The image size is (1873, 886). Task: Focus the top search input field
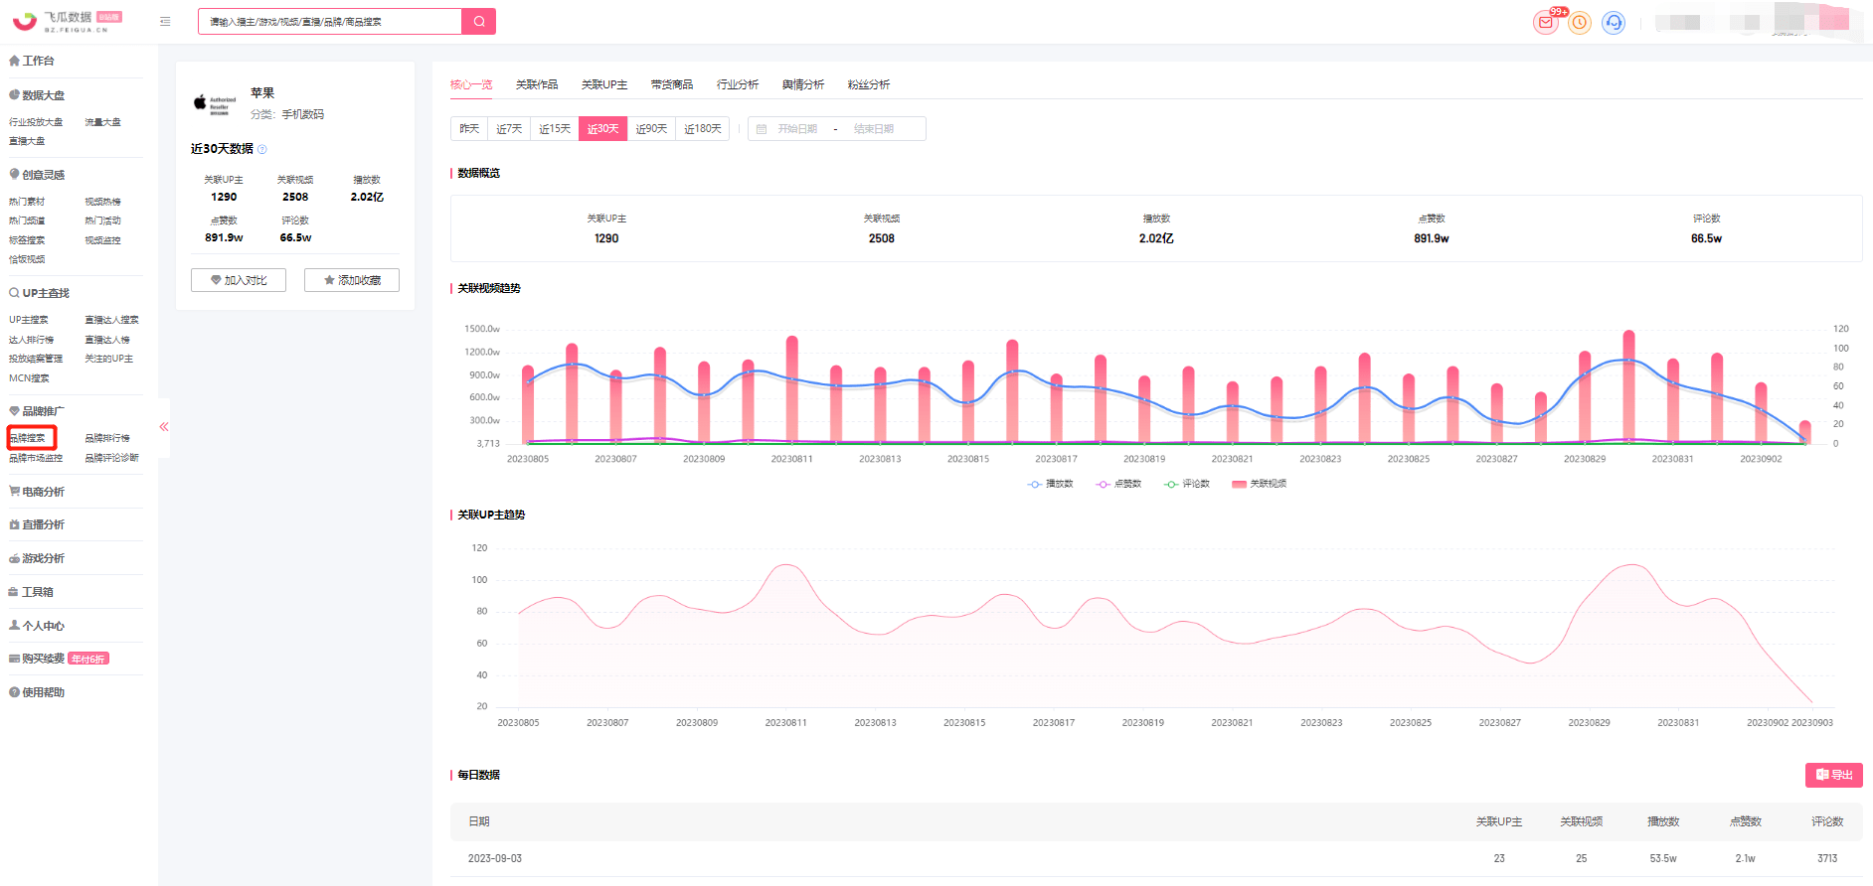(330, 22)
